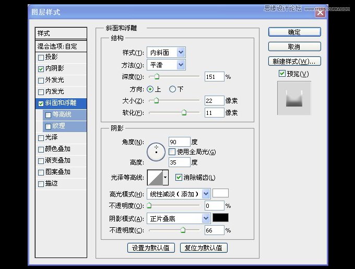Click the 取消 cancel button
Viewport: 355px width, 269px height.
(294, 46)
